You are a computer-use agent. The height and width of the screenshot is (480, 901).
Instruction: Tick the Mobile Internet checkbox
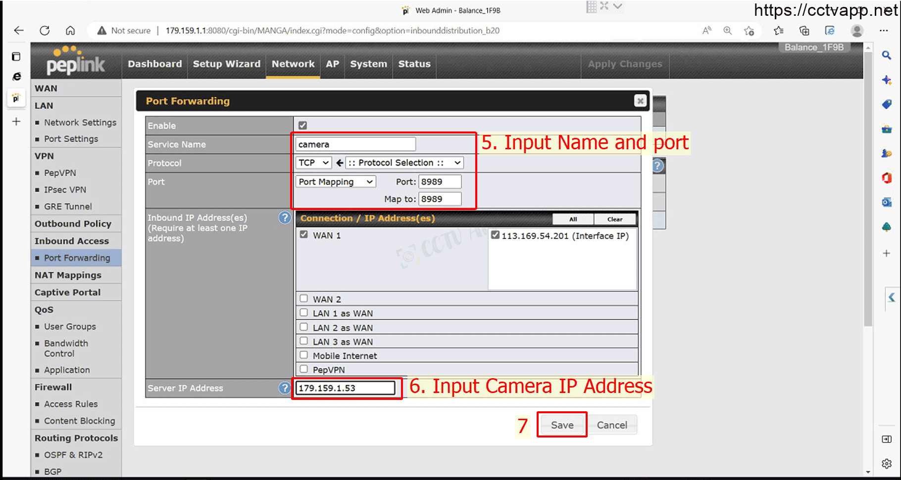click(304, 355)
